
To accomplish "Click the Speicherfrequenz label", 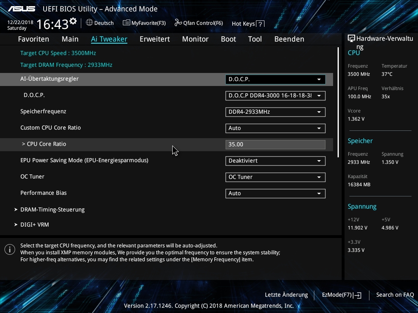I will [43, 111].
